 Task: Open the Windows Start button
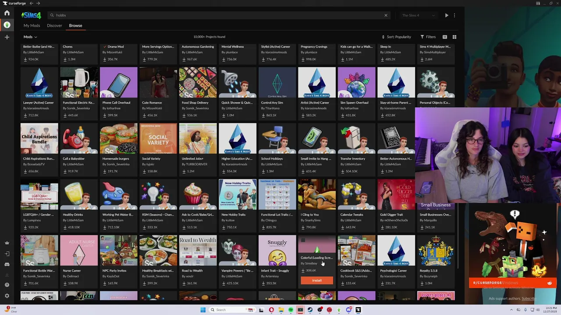pos(203,310)
